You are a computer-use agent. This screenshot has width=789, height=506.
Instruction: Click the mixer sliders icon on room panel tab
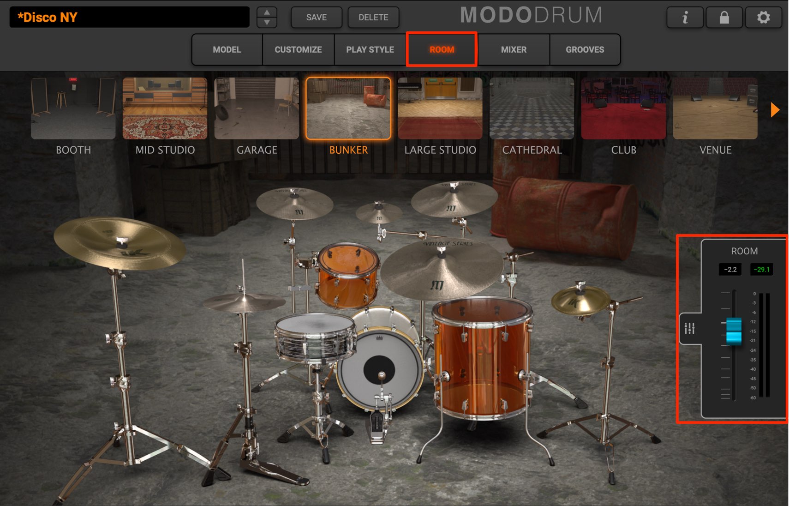[x=690, y=329]
